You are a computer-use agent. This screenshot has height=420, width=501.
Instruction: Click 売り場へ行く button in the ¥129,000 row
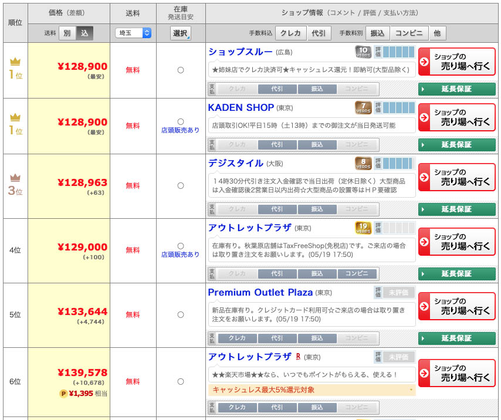coord(456,242)
